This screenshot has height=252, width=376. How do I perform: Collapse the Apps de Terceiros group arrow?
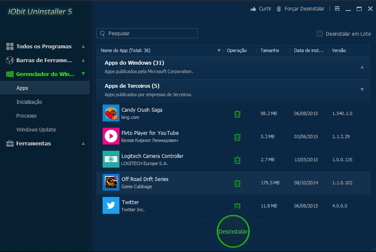point(362,89)
